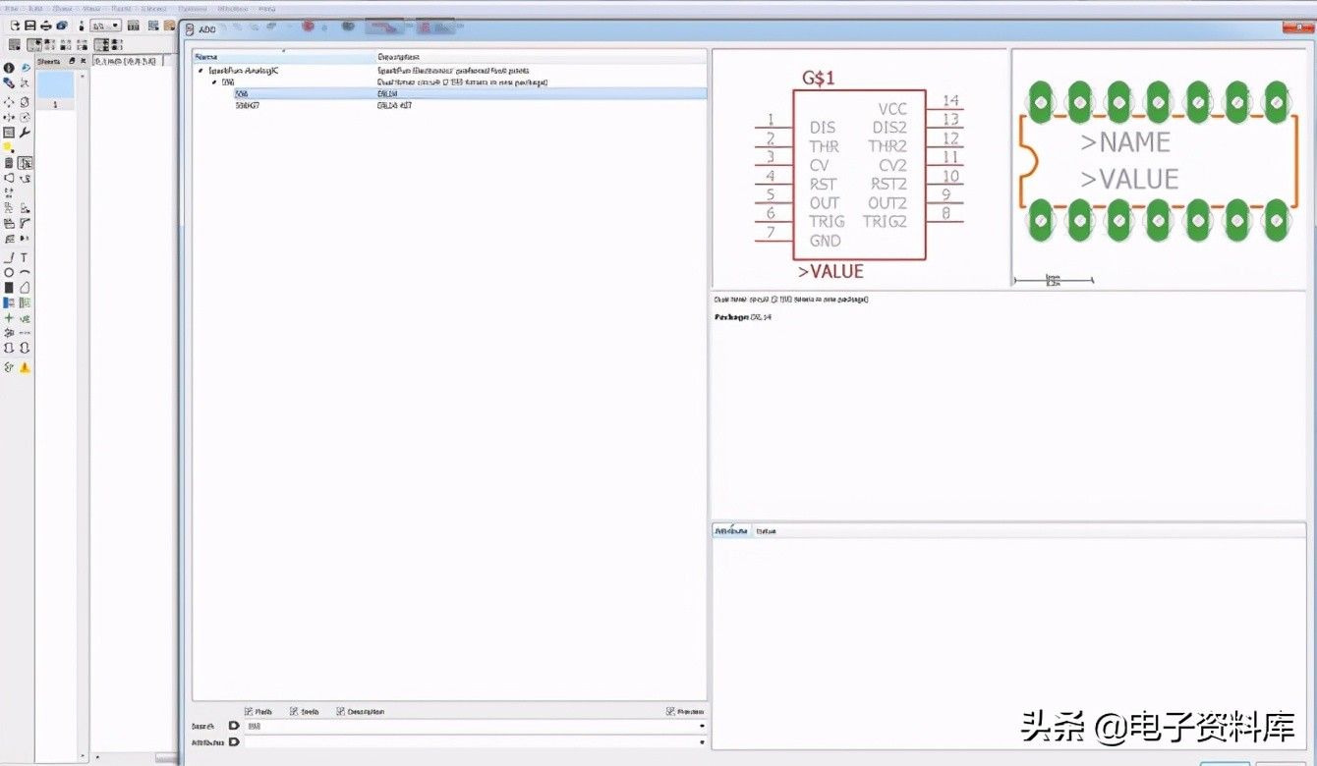Toggle the Preview checkbox
Screen dimensions: 1317x766
[x=670, y=711]
